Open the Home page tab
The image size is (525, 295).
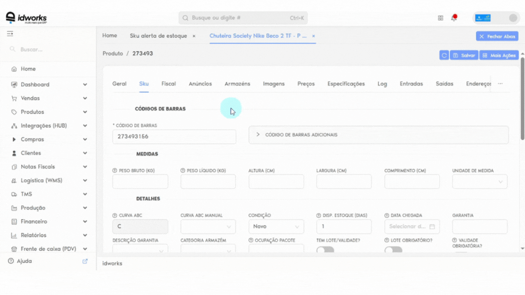coord(109,36)
